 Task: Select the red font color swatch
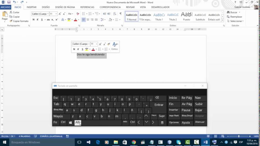[x=76, y=20]
